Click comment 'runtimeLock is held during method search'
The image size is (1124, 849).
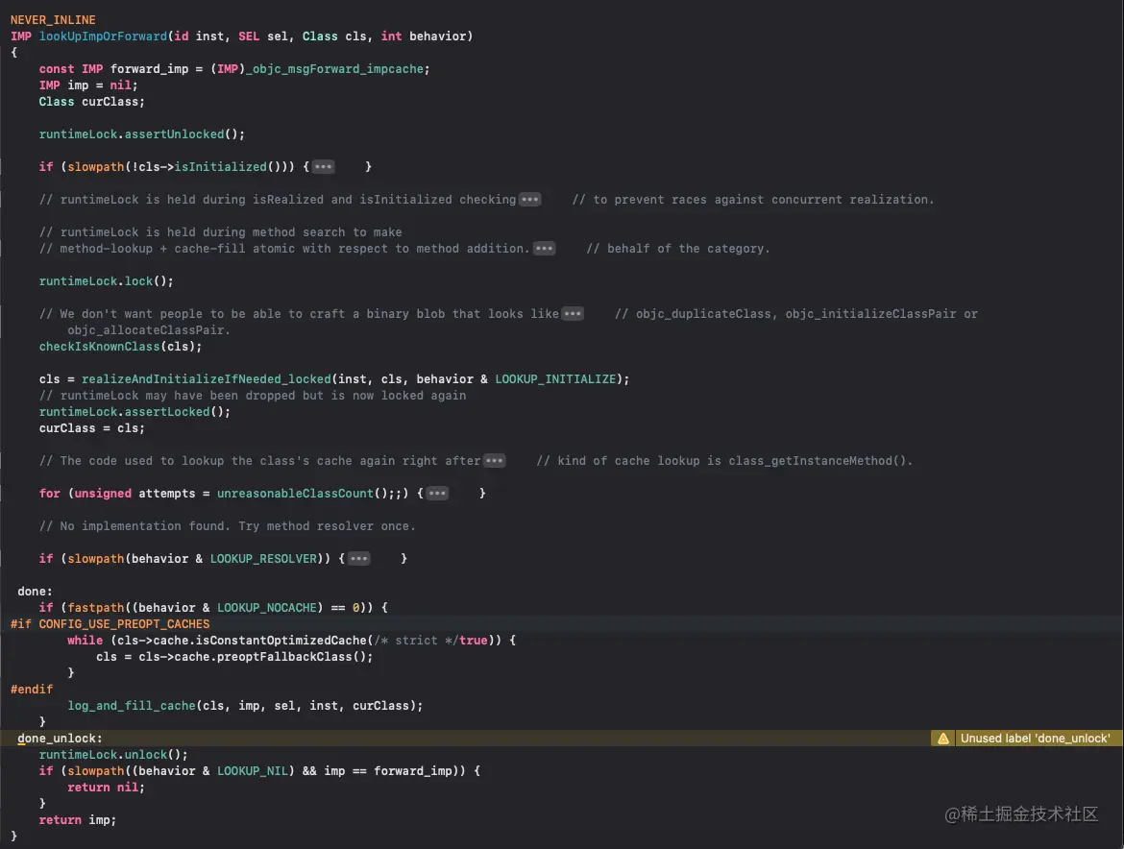click(x=221, y=232)
